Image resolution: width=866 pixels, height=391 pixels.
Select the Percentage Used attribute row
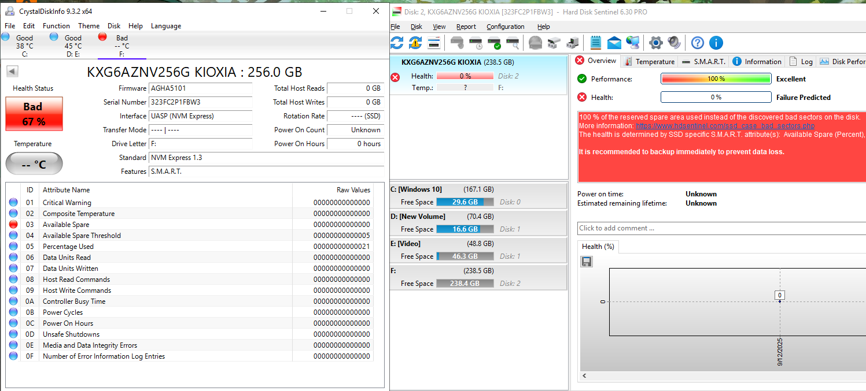pos(189,247)
